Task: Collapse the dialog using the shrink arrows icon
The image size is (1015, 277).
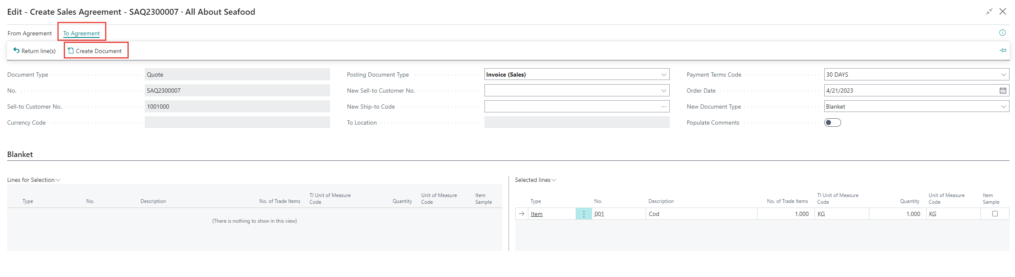Action: tap(989, 12)
